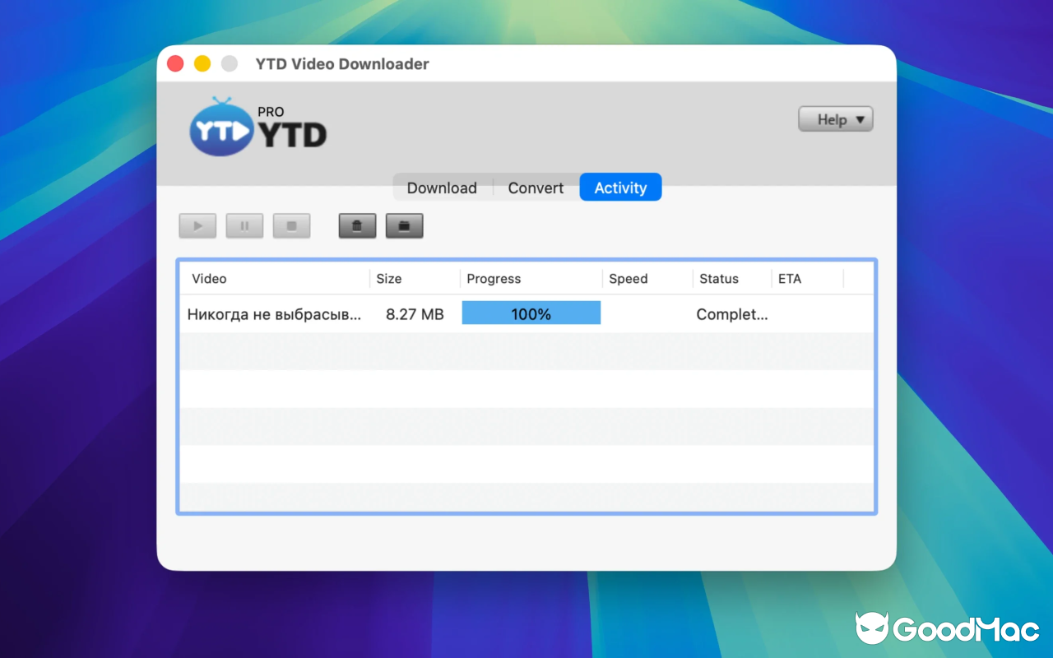Click the YTD PRO logo
This screenshot has height=658, width=1053.
[x=257, y=127]
